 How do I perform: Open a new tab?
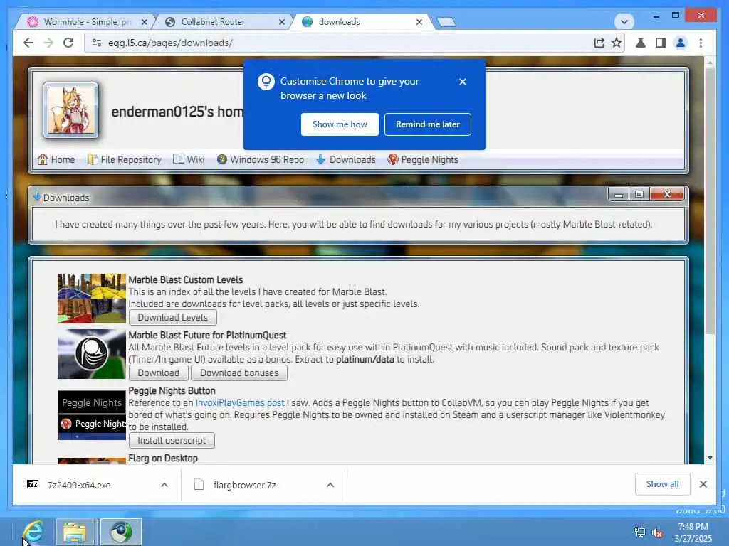pyautogui.click(x=446, y=22)
